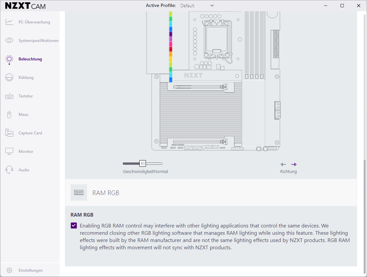Image resolution: width=367 pixels, height=277 pixels.
Task: Expand the Active Profile dropdown
Action: pyautogui.click(x=212, y=6)
